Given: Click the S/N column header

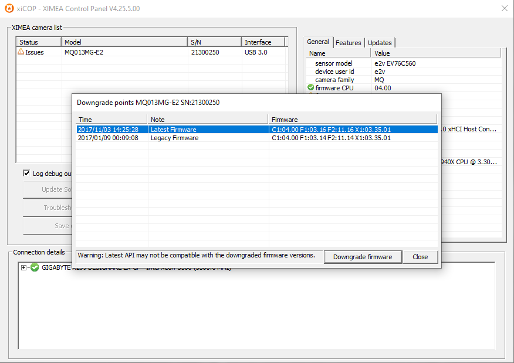Looking at the screenshot, I should (x=214, y=42).
